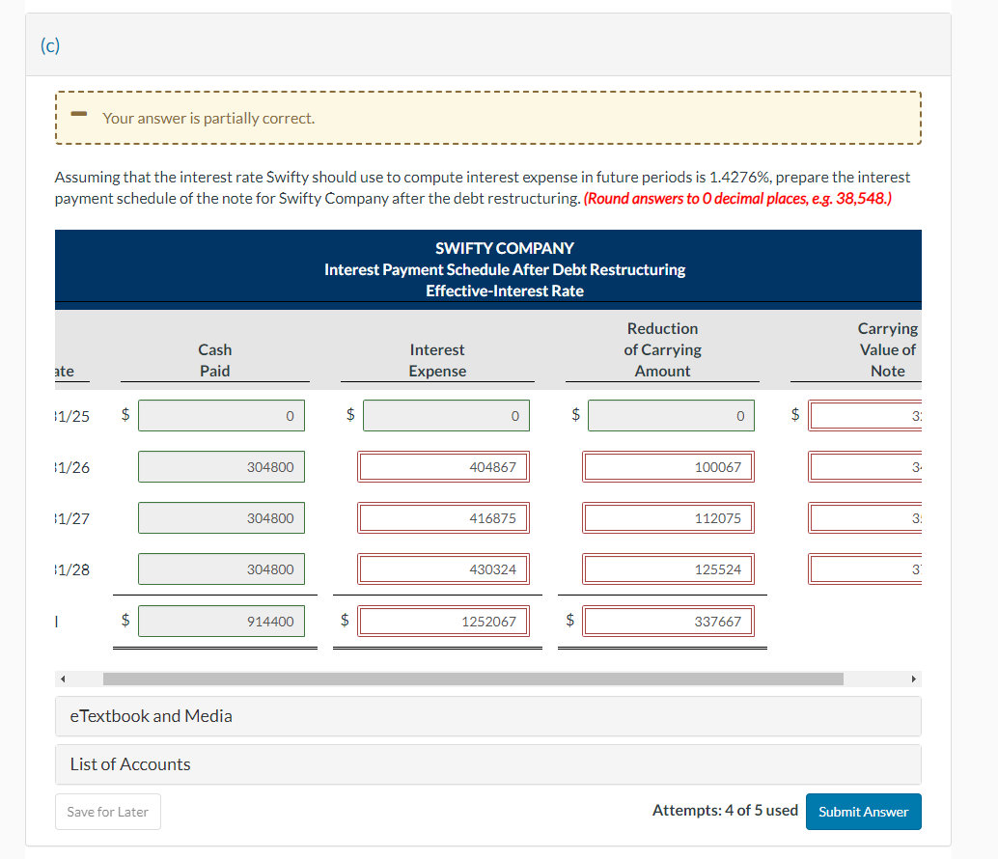The width and height of the screenshot is (998, 859).
Task: Click the Cash Paid input for 1/25
Action: tap(221, 415)
